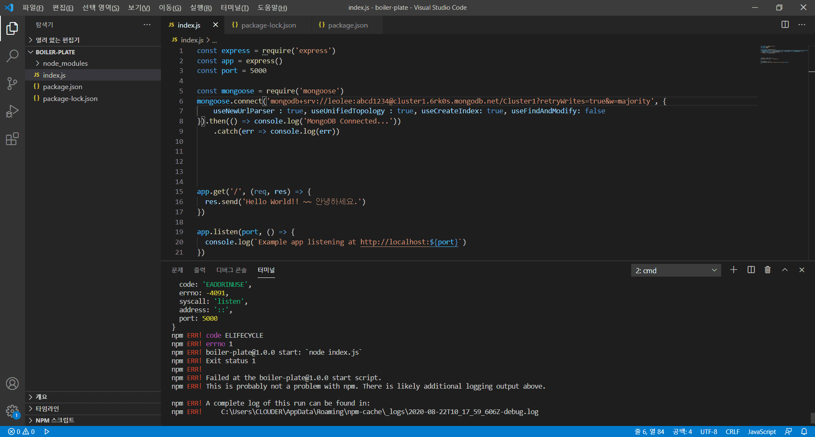Expand the node_modules folder
This screenshot has width=815, height=437.
[93, 63]
